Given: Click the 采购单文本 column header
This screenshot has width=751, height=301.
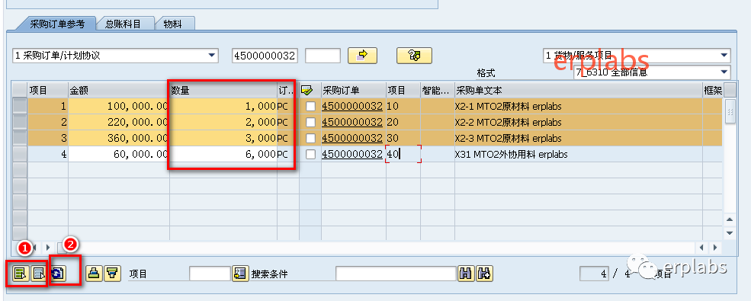Looking at the screenshot, I should tap(578, 90).
